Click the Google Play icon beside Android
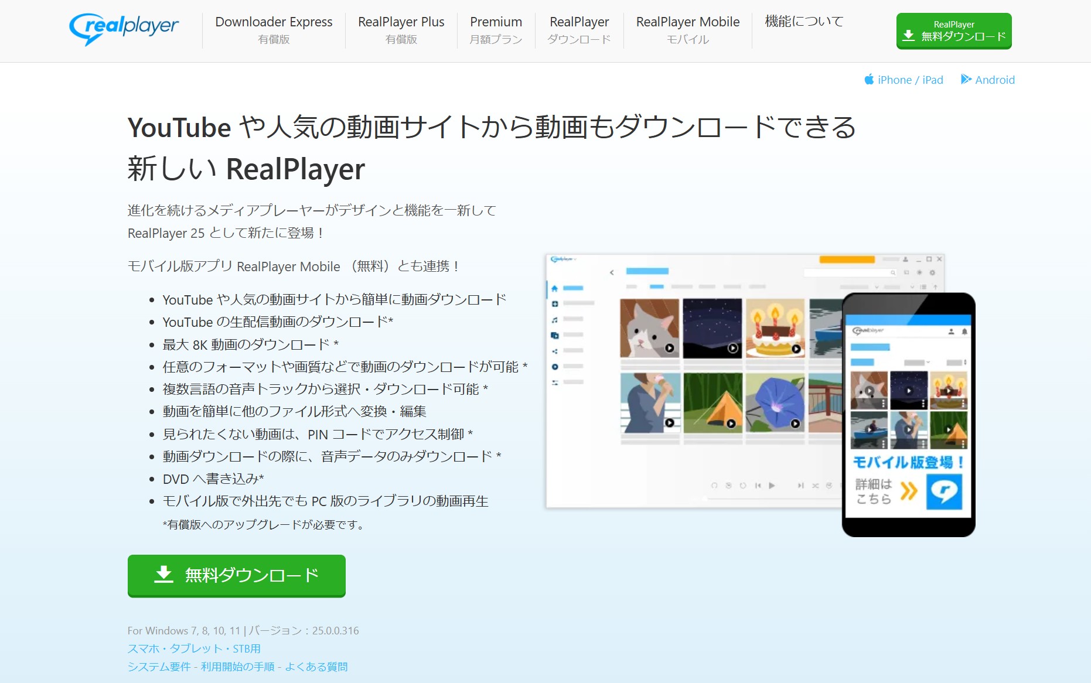The image size is (1091, 683). pos(966,79)
